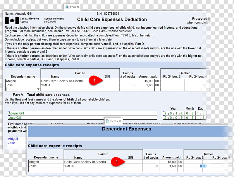Select the Jose dependant cell in the DepEx table
The image size is (234, 177).
click(46, 166)
